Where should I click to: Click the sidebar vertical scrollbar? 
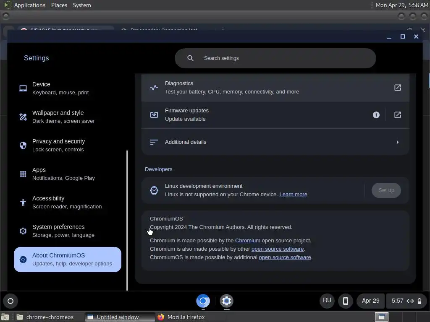click(127, 220)
